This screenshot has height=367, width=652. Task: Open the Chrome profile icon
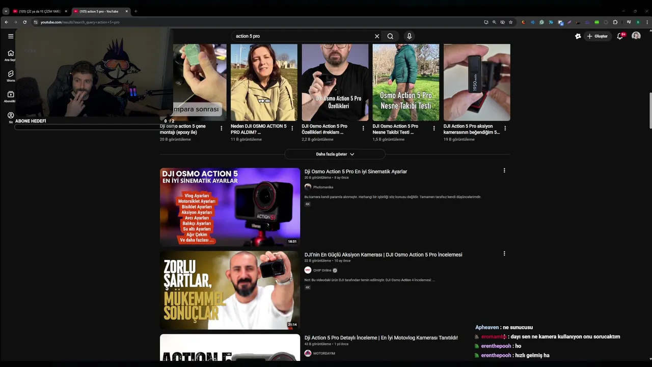tap(638, 22)
